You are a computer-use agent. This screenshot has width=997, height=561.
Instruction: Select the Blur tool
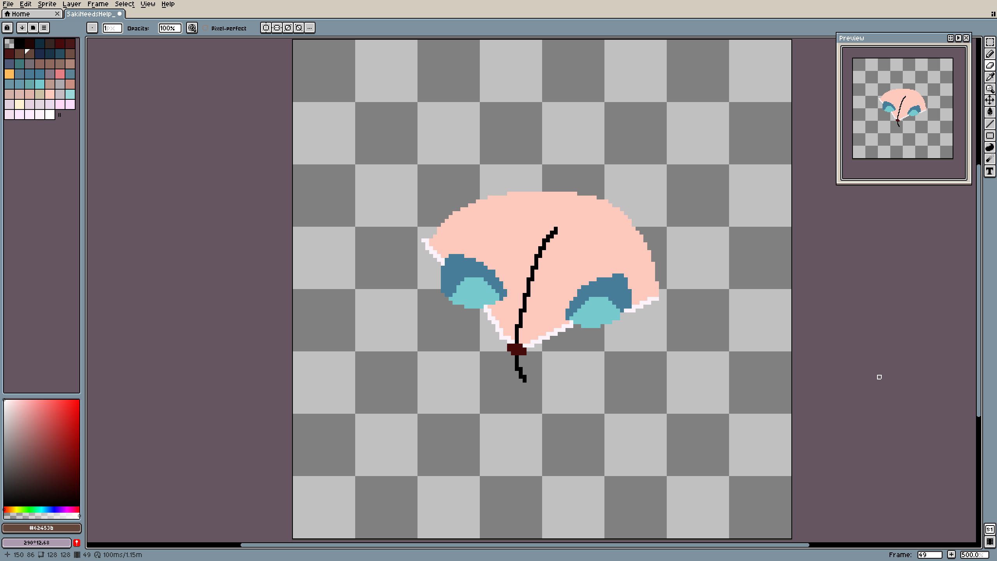990,159
